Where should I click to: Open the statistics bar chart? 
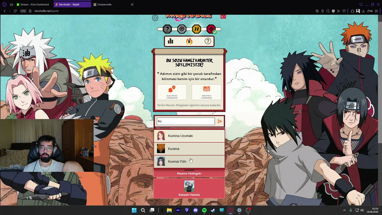click(170, 41)
